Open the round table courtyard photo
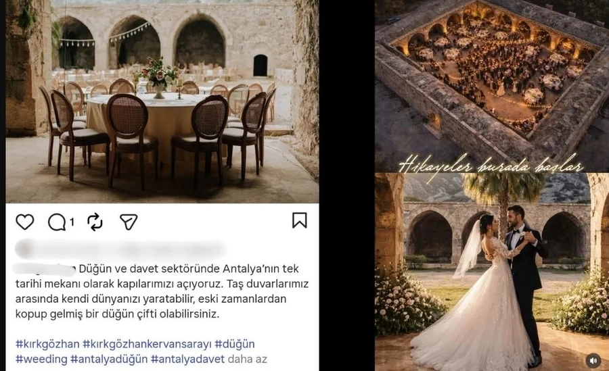 (162, 101)
